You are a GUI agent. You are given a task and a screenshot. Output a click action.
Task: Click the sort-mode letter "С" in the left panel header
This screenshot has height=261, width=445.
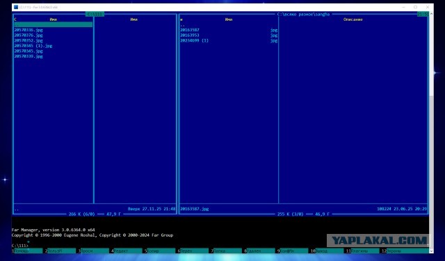tap(15, 19)
